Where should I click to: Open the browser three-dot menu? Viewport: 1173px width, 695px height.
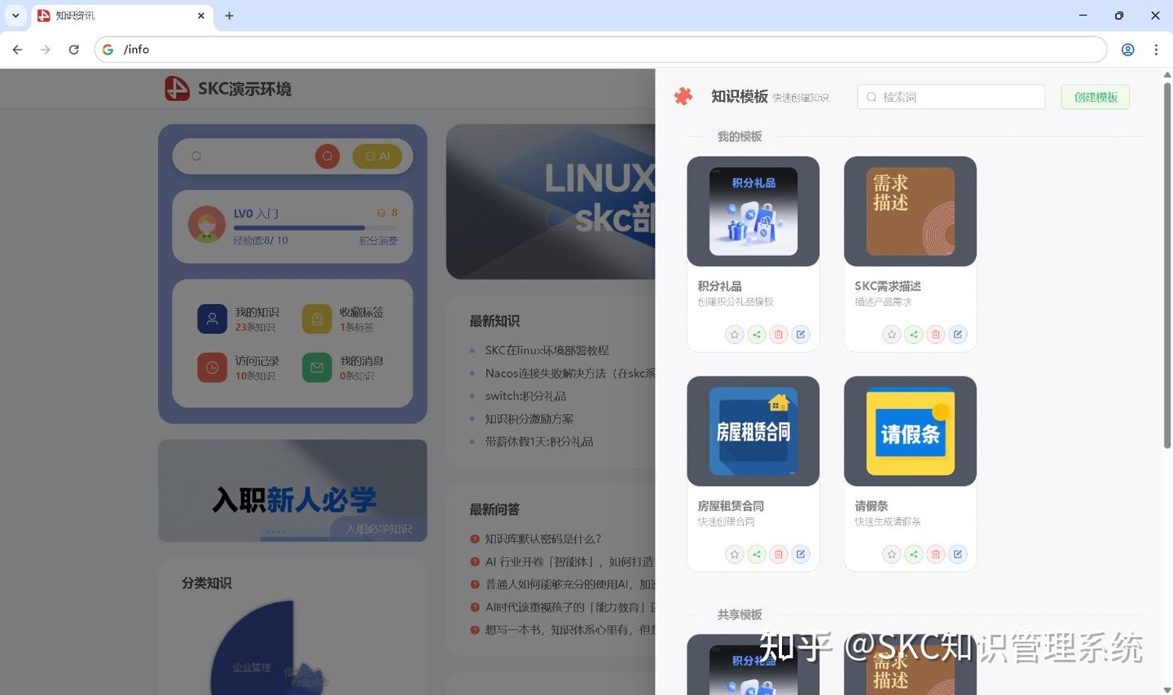coord(1156,50)
